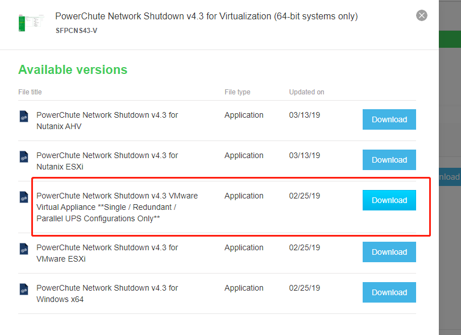
Task: Click 'Application' type in Windows x64 row
Action: [x=244, y=288]
